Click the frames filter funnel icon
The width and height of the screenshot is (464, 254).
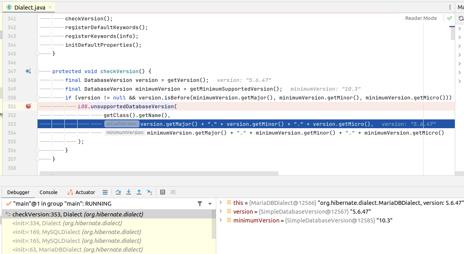[x=200, y=204]
